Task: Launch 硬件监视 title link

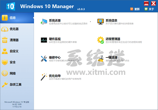Action: pyautogui.click(x=55, y=39)
